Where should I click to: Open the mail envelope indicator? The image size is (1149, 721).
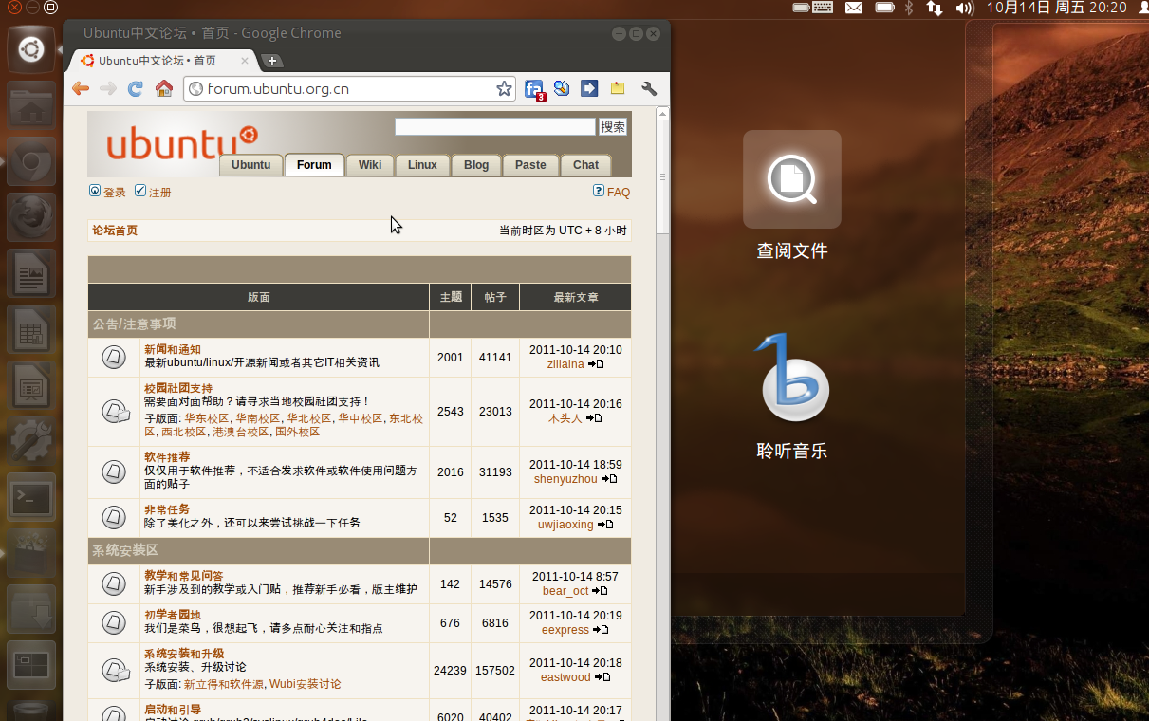(854, 8)
